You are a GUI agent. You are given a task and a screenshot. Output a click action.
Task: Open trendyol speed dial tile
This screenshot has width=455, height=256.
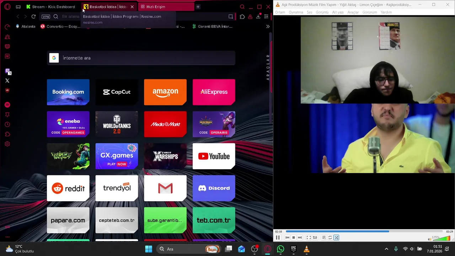[117, 188]
